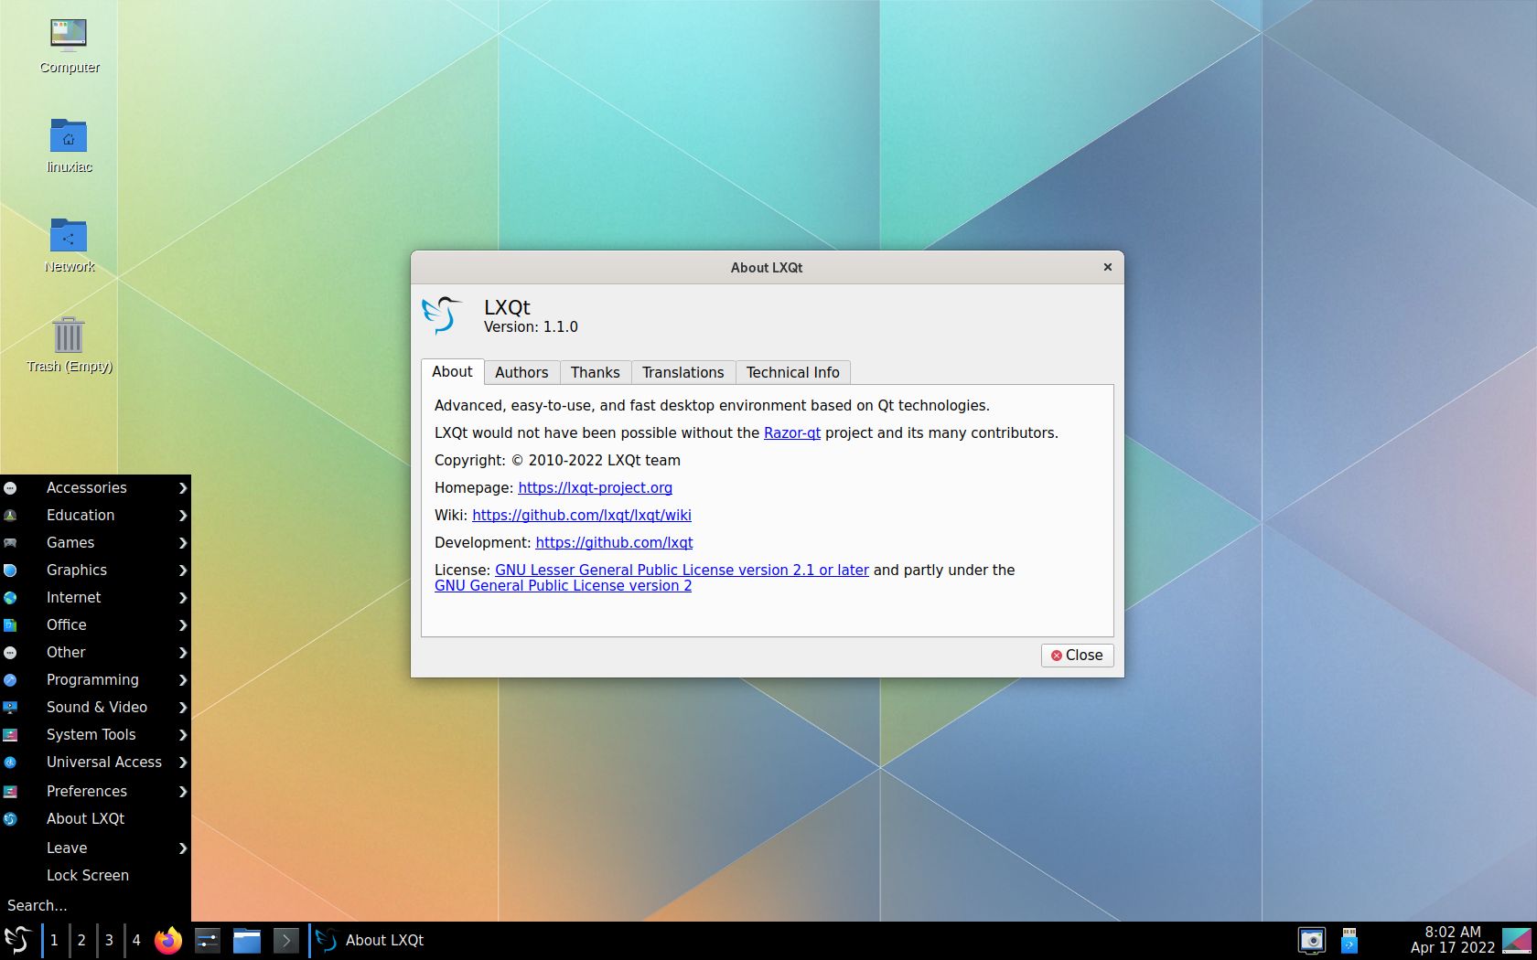
Task: Select the About tab
Action: (x=452, y=371)
